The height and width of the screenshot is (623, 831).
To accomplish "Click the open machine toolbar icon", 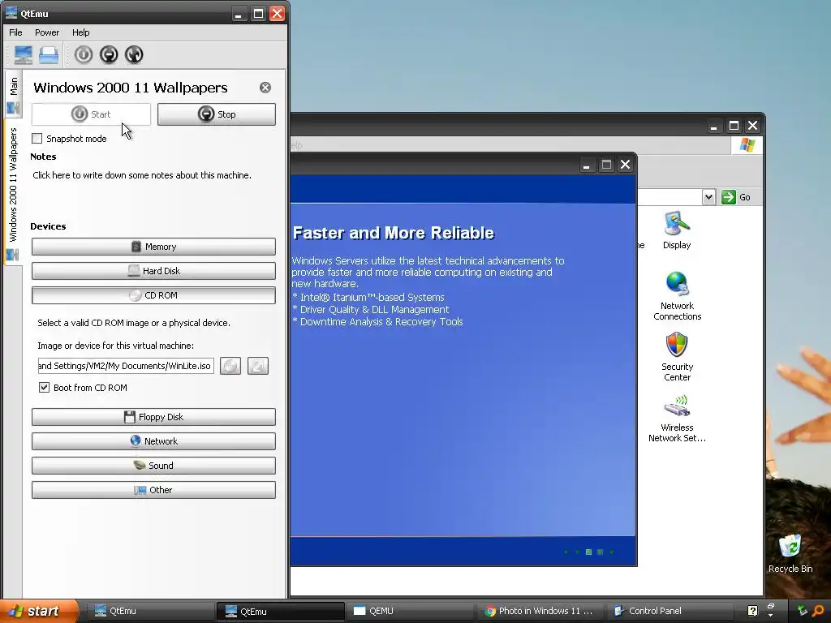I will [x=48, y=54].
